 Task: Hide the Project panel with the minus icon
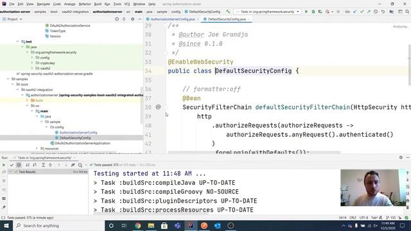click(140, 19)
